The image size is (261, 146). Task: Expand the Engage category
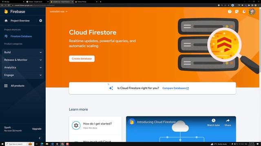[x=23, y=75]
